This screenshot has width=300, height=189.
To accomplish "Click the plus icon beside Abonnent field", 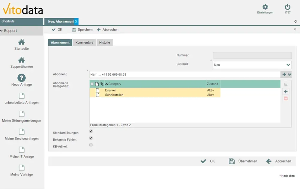I will pos(284,74).
